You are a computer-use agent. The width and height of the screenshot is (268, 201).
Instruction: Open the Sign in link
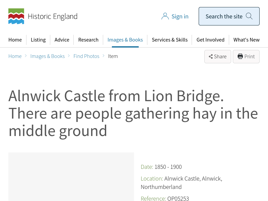[180, 16]
